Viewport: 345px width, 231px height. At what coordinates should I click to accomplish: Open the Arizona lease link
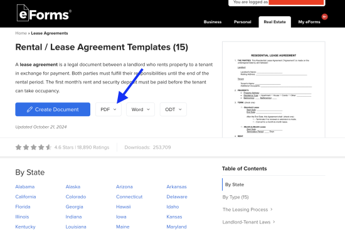coord(124,186)
